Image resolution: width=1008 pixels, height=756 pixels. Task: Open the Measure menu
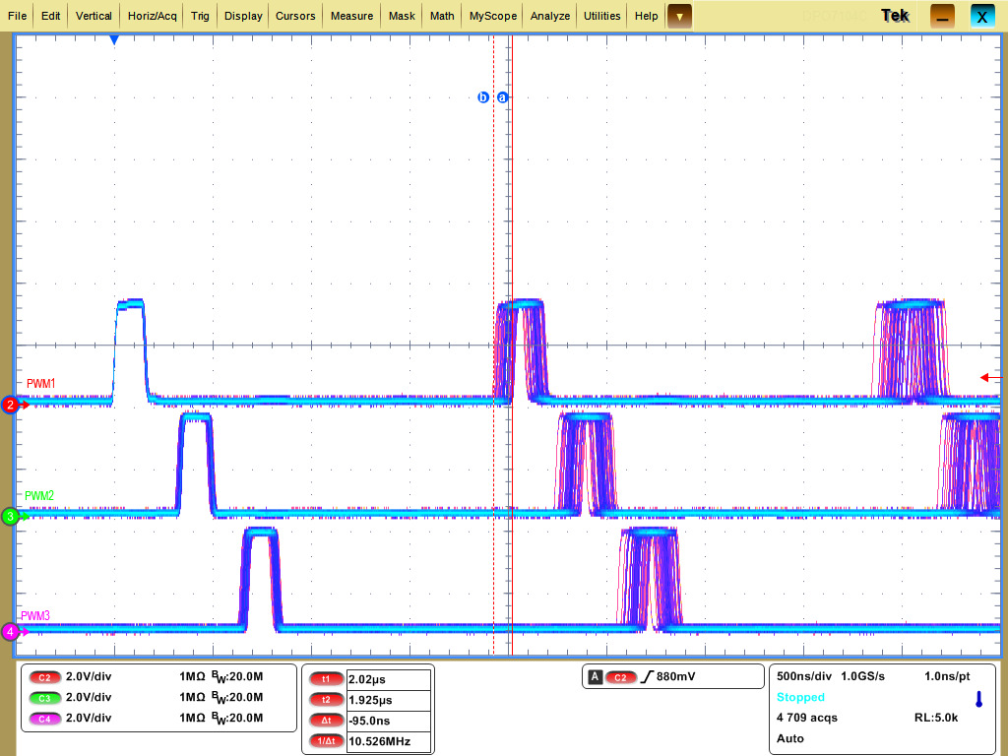tap(351, 16)
